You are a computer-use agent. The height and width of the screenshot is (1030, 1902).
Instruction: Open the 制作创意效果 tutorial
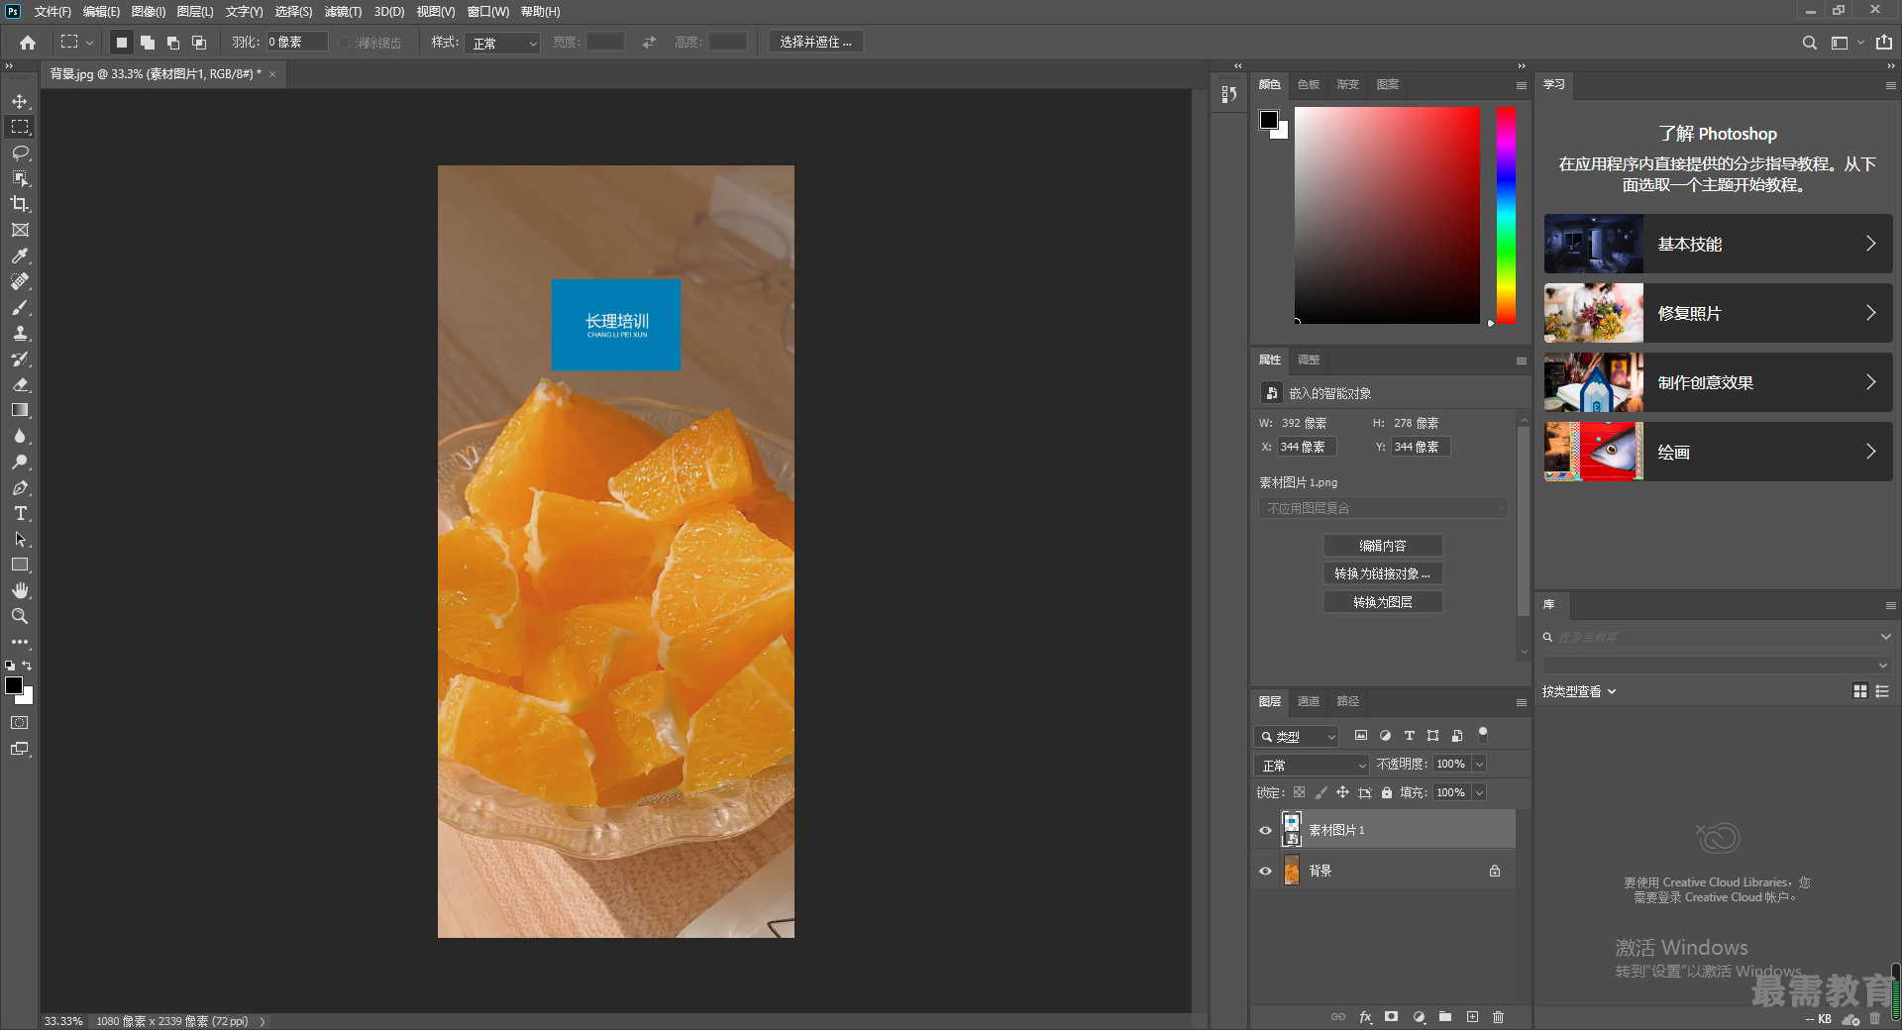pyautogui.click(x=1718, y=382)
